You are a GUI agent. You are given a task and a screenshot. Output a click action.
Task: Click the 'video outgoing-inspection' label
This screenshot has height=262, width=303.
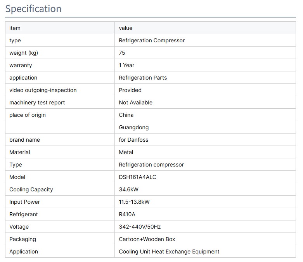tap(43, 90)
